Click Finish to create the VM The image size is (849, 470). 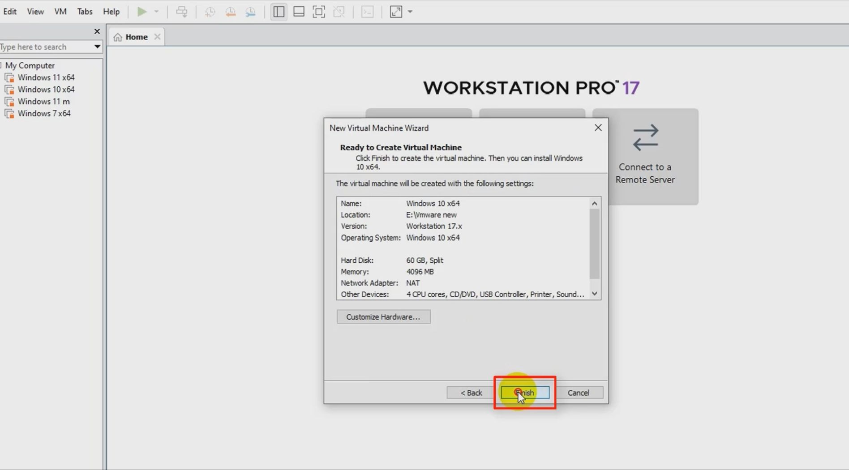(525, 393)
